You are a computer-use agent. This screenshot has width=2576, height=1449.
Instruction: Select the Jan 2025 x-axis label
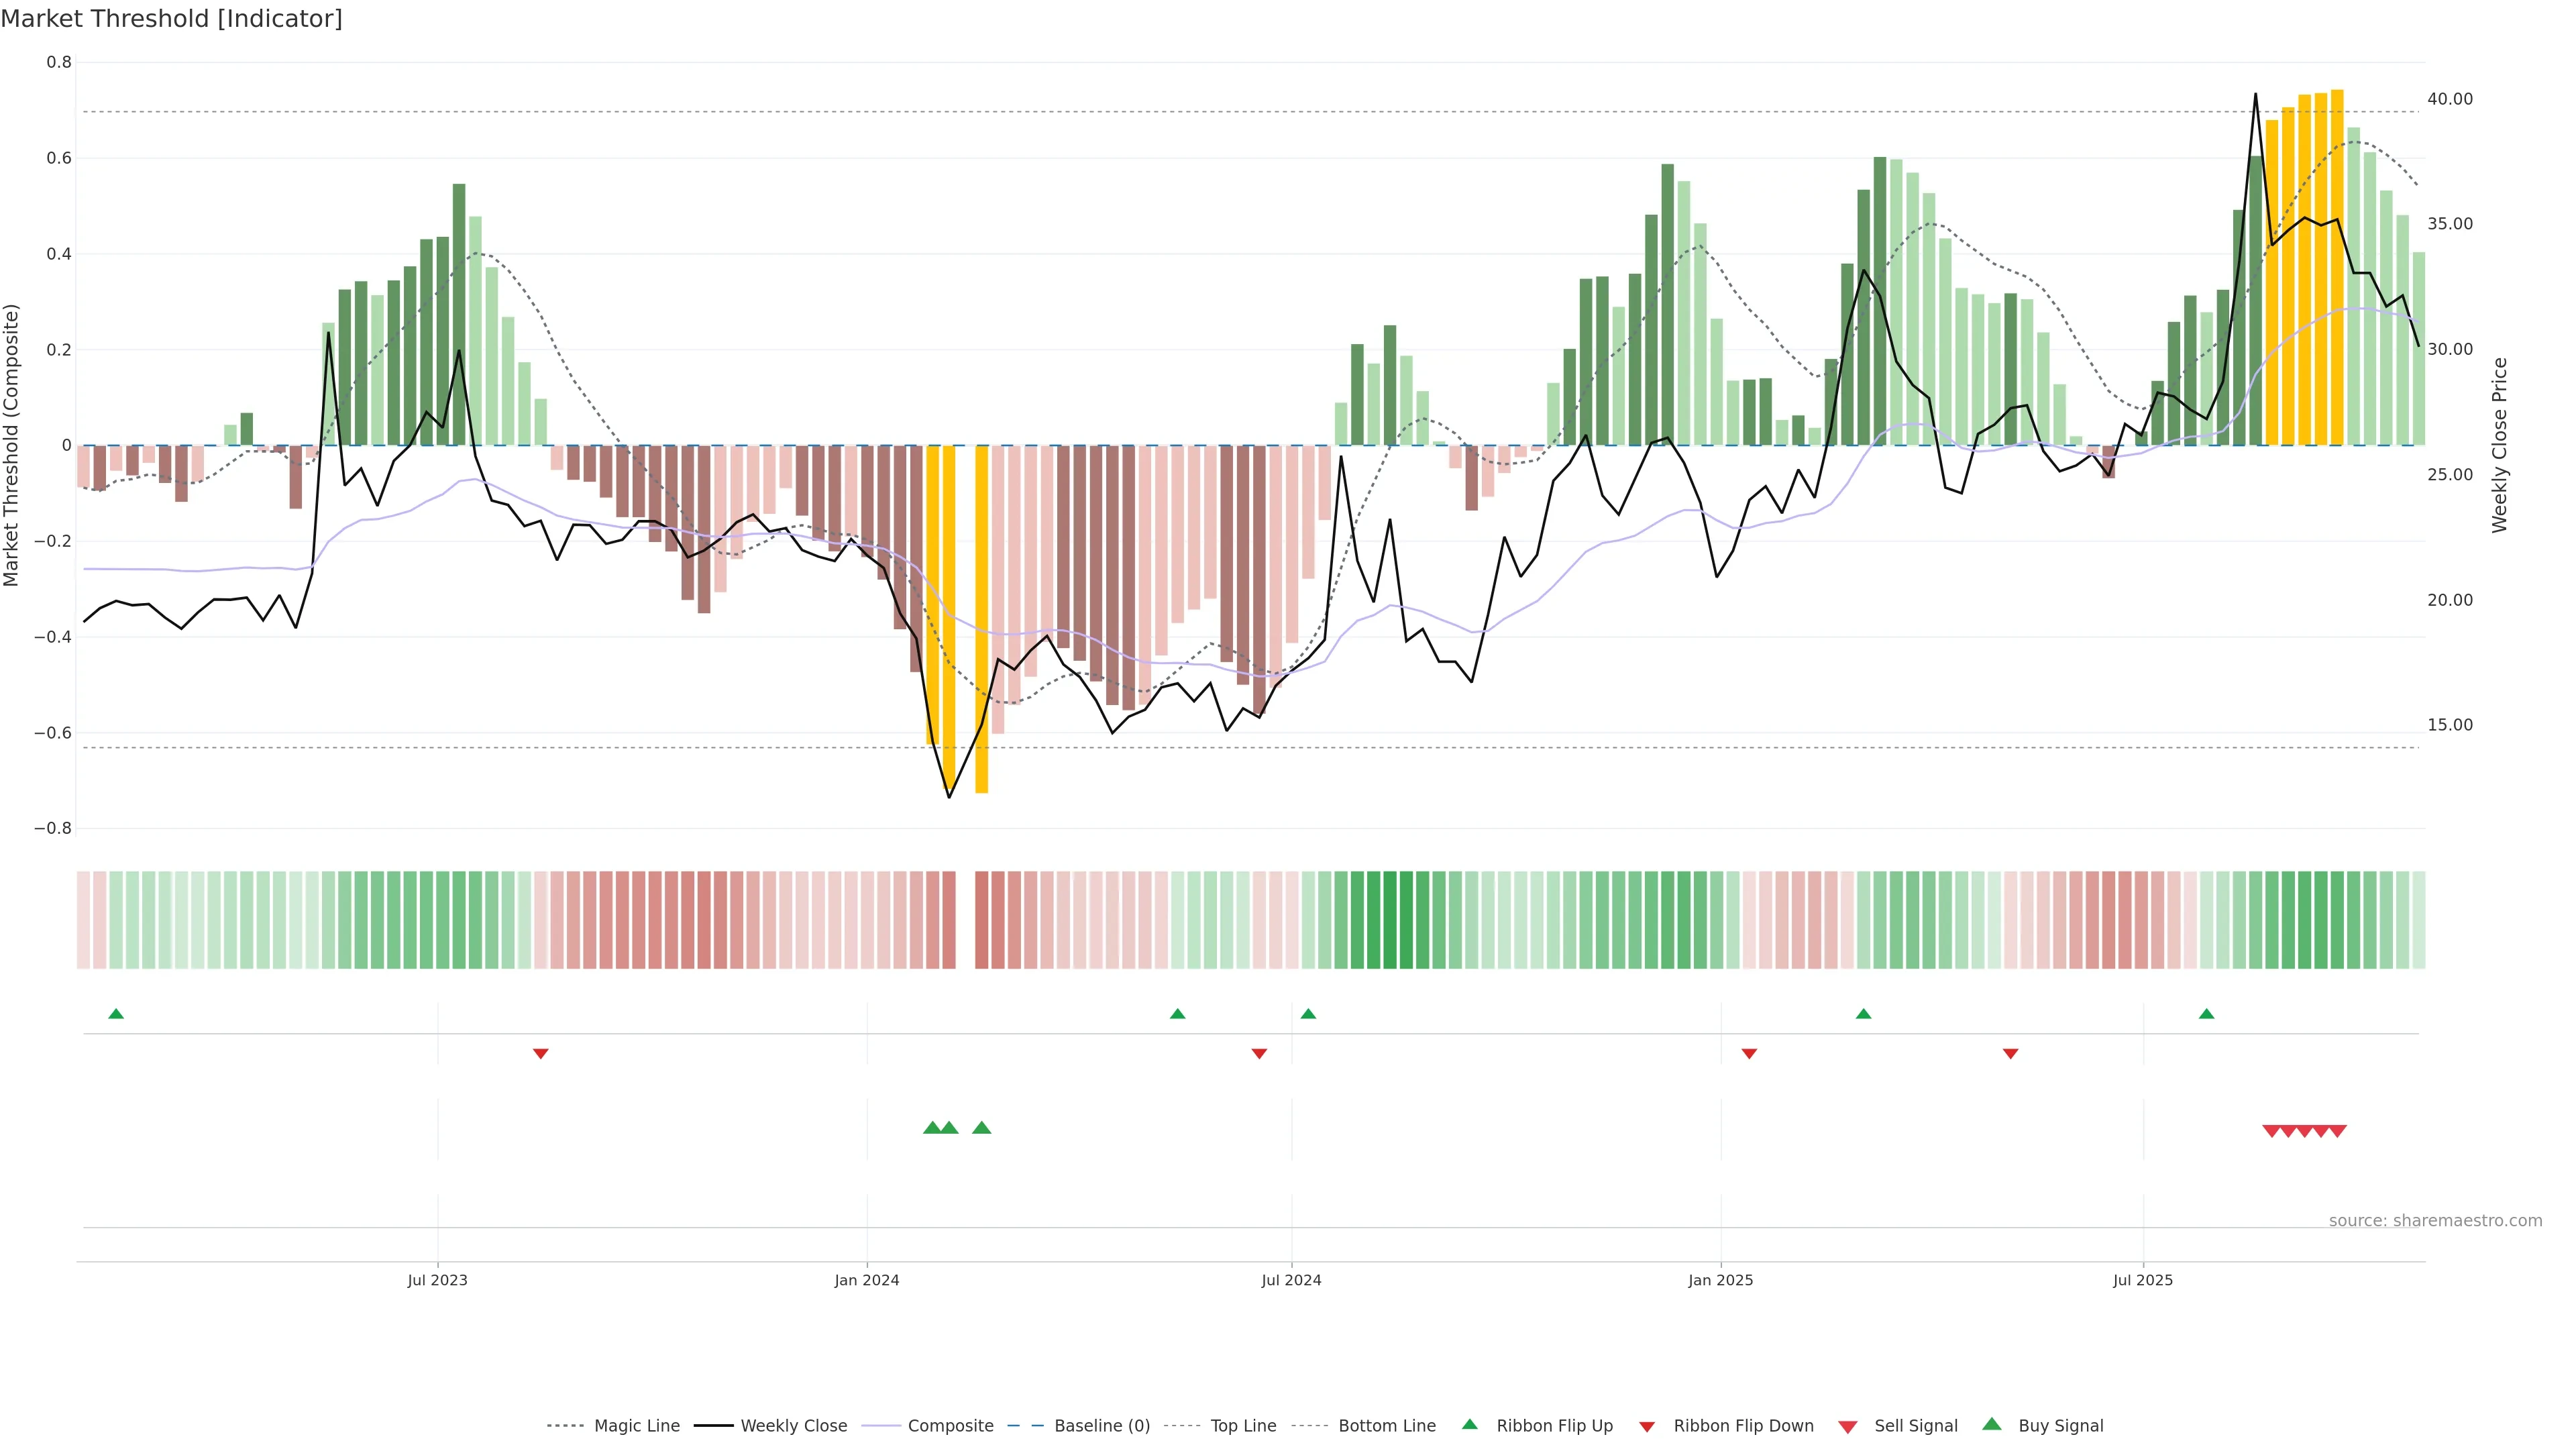pyautogui.click(x=1720, y=1280)
